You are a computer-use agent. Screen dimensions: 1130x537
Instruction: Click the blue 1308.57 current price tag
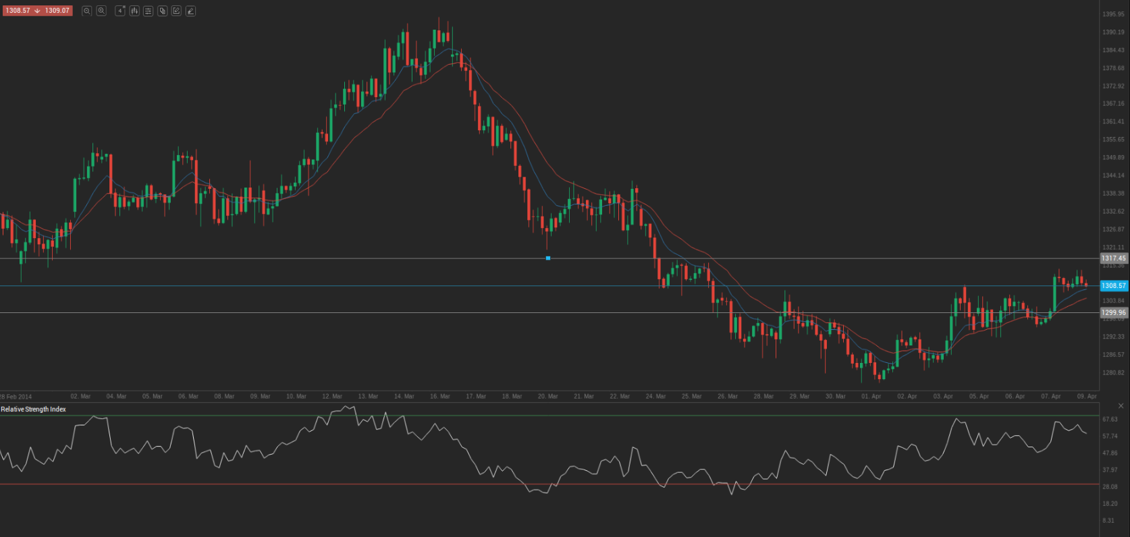tap(1113, 286)
